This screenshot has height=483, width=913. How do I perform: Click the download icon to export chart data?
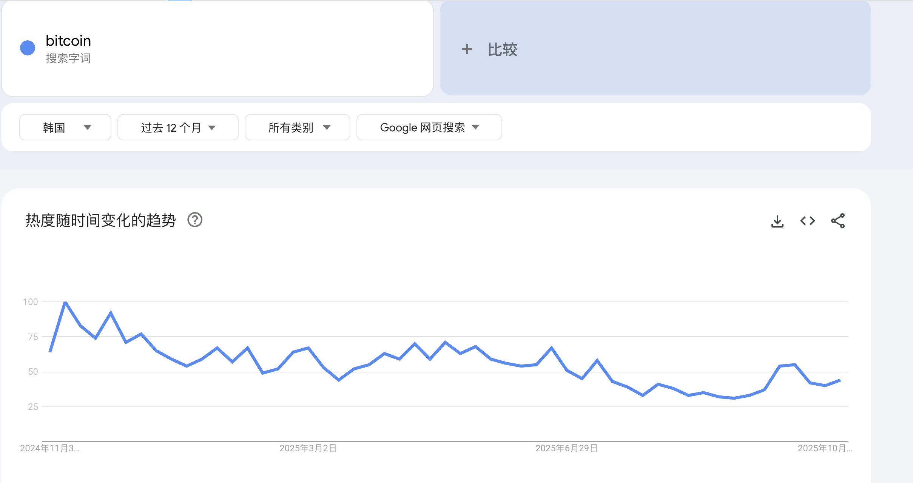[x=778, y=221]
